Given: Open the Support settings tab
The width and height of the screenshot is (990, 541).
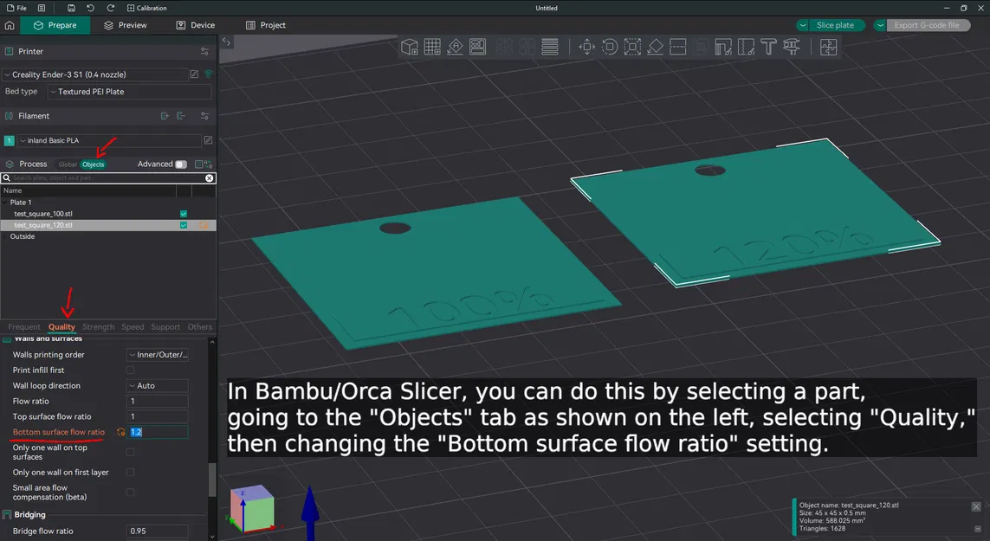Looking at the screenshot, I should pyautogui.click(x=165, y=327).
